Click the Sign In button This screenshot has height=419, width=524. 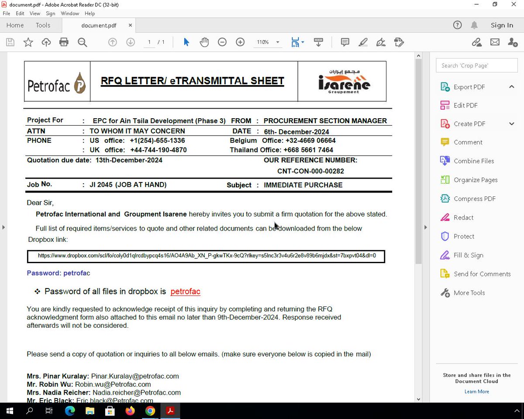[x=502, y=25]
